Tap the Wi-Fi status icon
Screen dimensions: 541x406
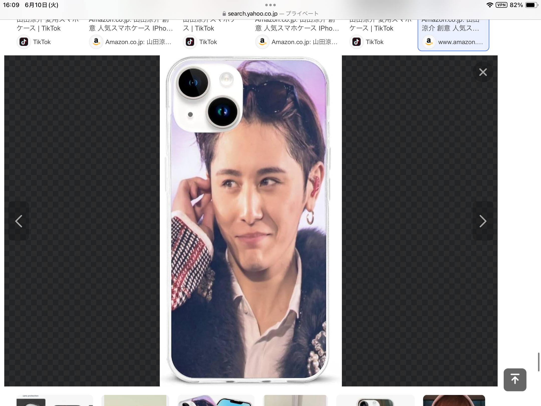click(x=489, y=5)
